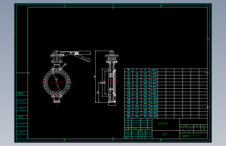Select the L value 60 cell

(137, 93)
